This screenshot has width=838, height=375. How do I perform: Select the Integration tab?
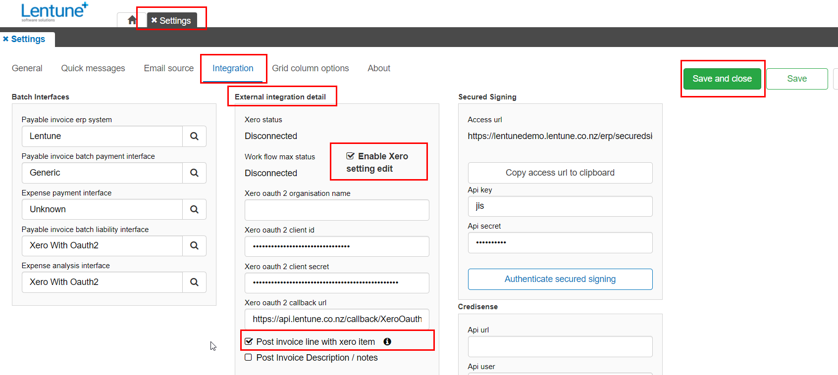[233, 68]
